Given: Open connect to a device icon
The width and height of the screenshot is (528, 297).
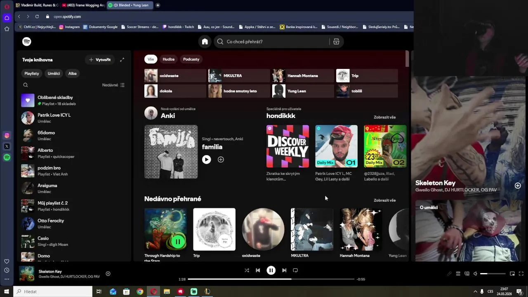Looking at the screenshot, I should (x=467, y=273).
